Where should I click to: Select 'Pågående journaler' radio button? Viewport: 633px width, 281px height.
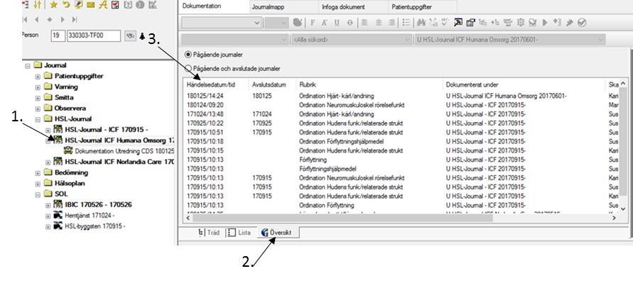tap(188, 55)
